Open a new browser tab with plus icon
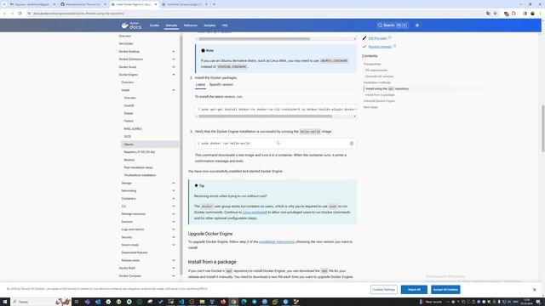 214,4
